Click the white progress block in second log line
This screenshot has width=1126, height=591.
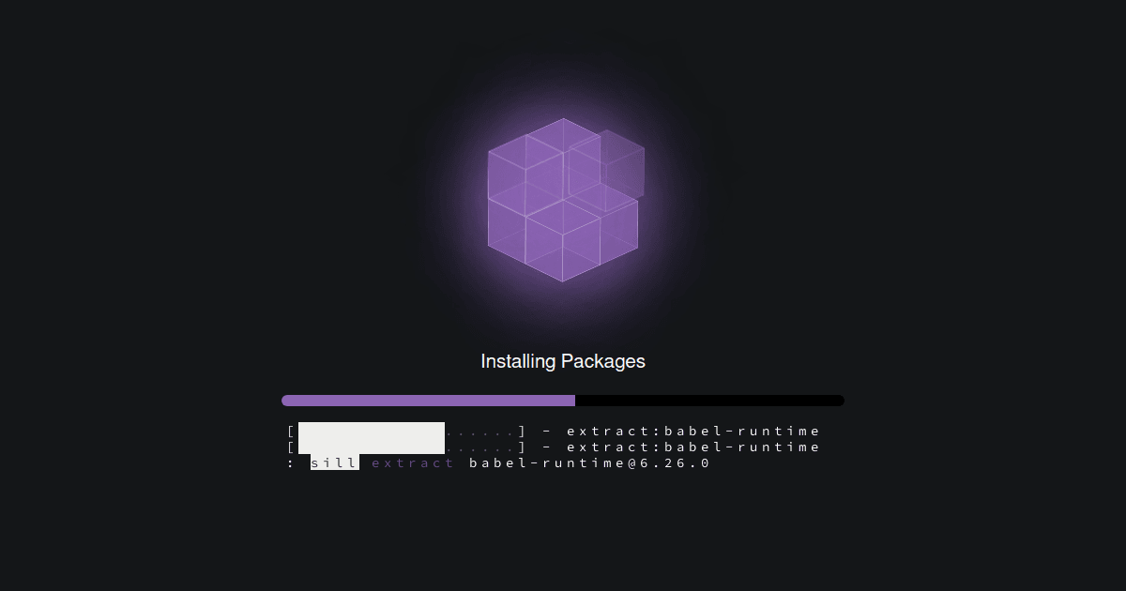pos(372,447)
